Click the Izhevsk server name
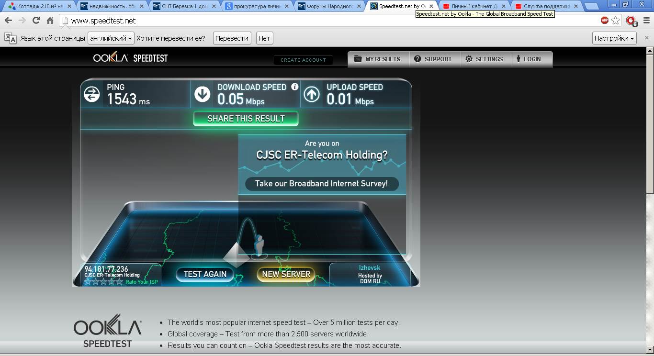The image size is (654, 356). click(370, 268)
